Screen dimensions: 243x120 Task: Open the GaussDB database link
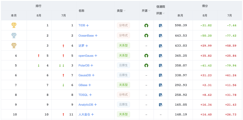click(x=85, y=75)
